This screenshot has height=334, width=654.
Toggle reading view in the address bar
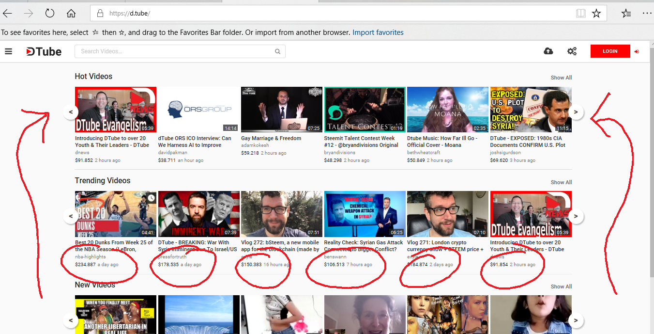pos(580,13)
